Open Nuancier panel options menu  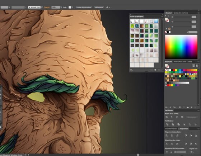click(x=198, y=62)
